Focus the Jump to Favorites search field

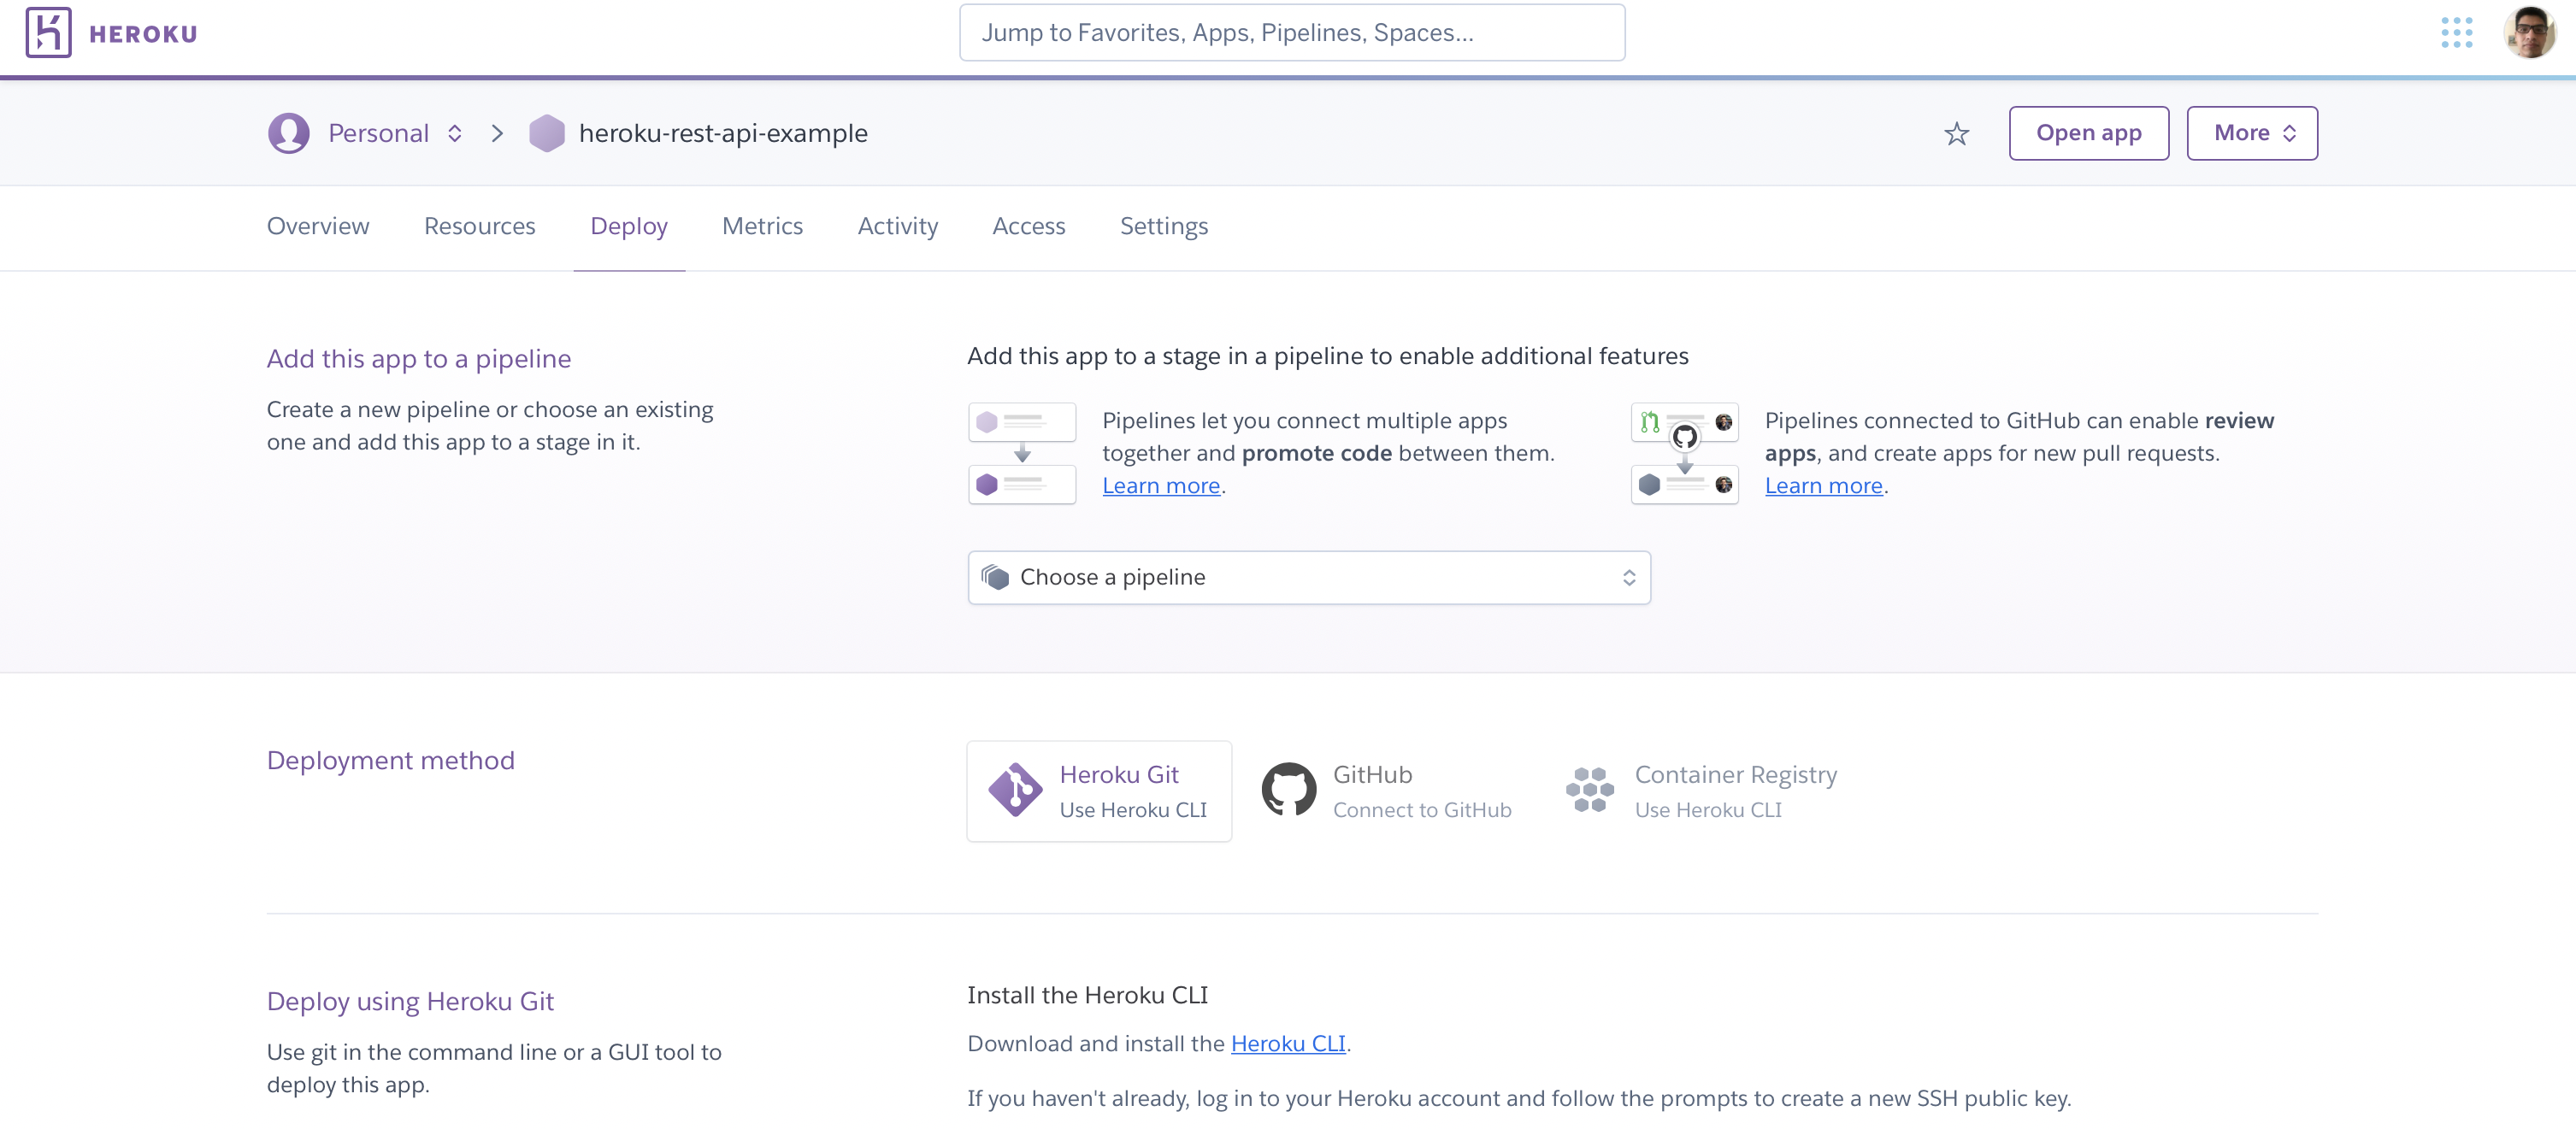(x=1291, y=33)
